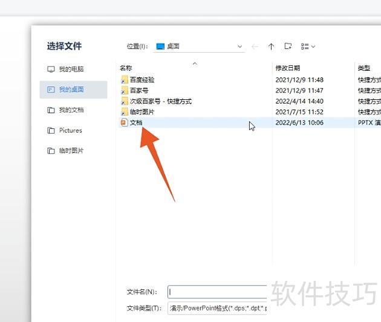Focus the 文件名(N) input field
381x322 pixels.
[x=217, y=292]
